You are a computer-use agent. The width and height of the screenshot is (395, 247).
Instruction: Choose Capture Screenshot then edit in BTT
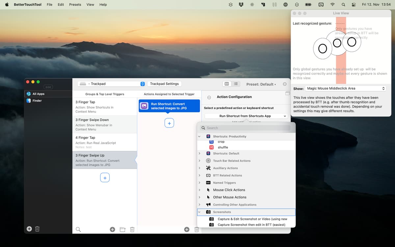pos(251,225)
